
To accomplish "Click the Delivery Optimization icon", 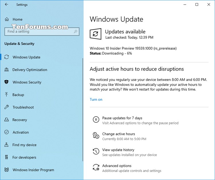I will pos(6,69).
